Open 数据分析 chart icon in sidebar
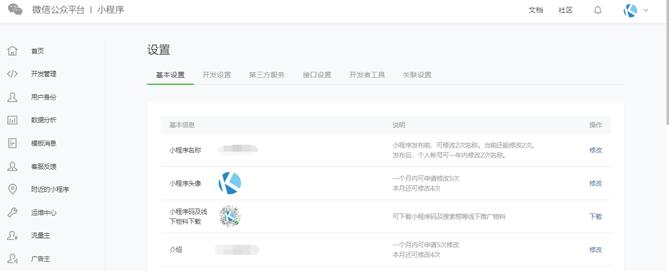 (12, 120)
